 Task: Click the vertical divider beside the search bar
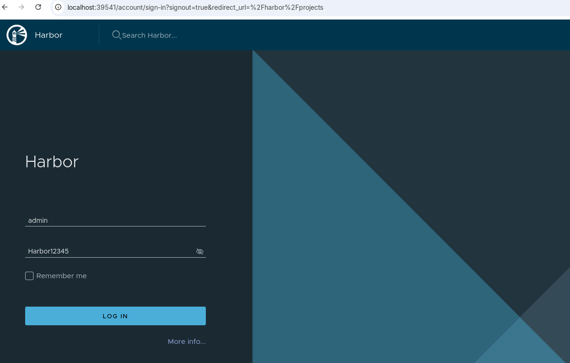pyautogui.click(x=99, y=35)
